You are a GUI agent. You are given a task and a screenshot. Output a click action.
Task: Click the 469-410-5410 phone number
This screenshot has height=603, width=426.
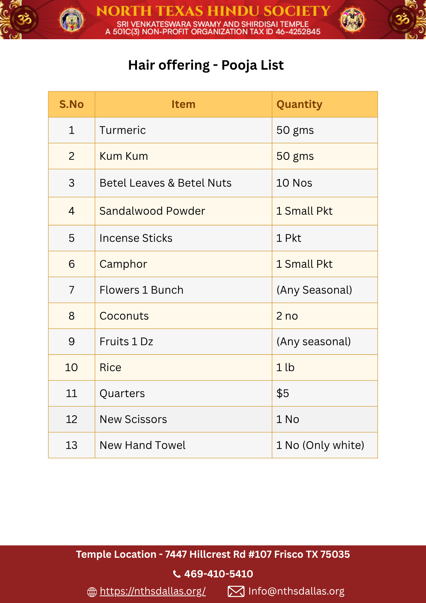pos(218,574)
